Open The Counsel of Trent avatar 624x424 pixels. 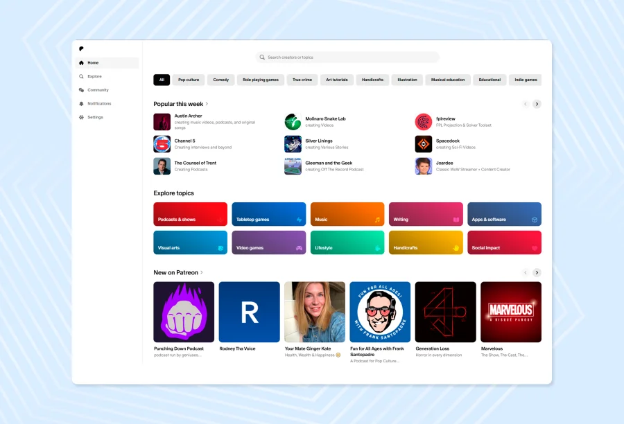(x=162, y=166)
